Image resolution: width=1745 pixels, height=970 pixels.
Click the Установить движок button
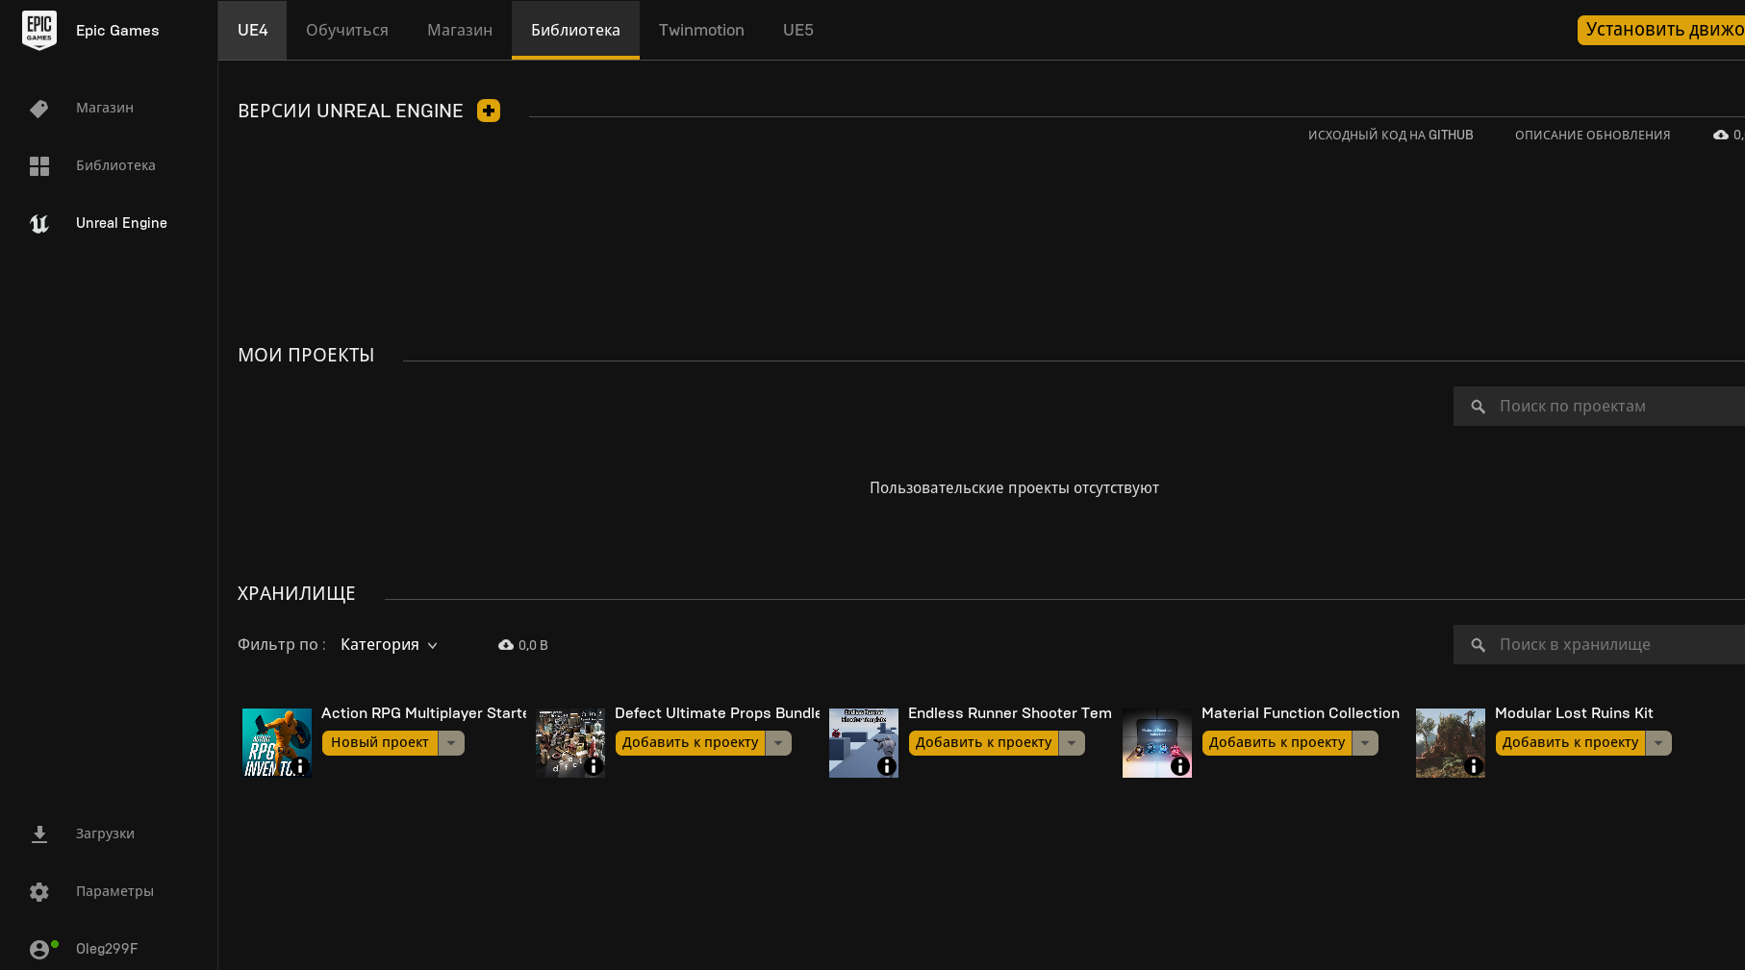click(1661, 30)
